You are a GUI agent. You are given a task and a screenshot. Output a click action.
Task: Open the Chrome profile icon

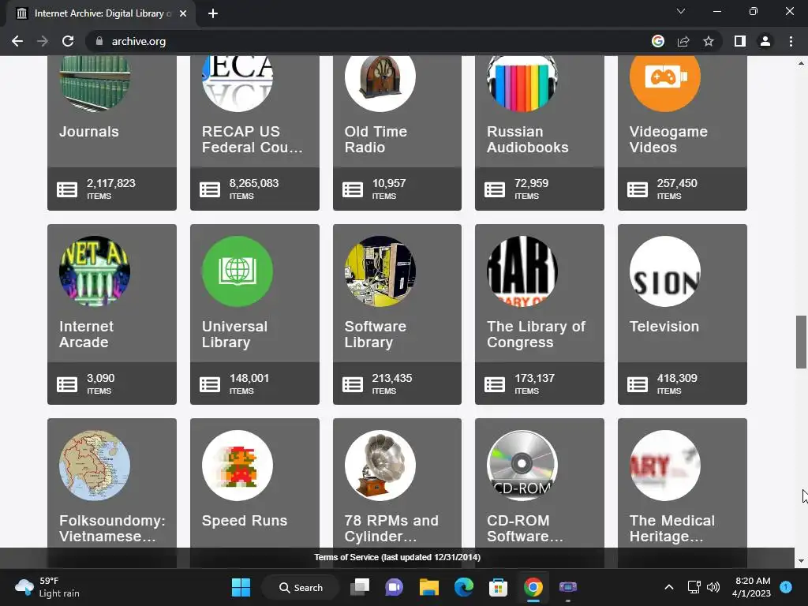(765, 41)
